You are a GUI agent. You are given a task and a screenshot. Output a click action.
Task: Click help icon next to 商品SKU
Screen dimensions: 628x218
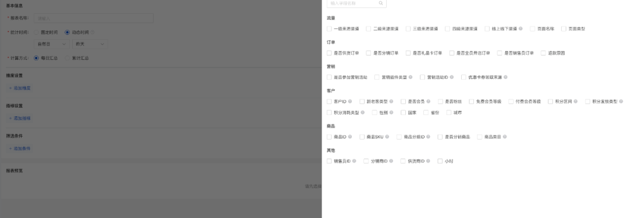[x=387, y=137]
